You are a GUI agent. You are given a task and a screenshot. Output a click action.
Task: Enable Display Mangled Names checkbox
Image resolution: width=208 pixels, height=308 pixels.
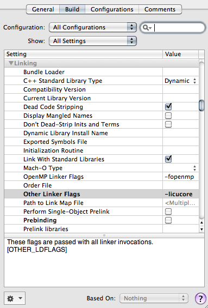(168, 116)
